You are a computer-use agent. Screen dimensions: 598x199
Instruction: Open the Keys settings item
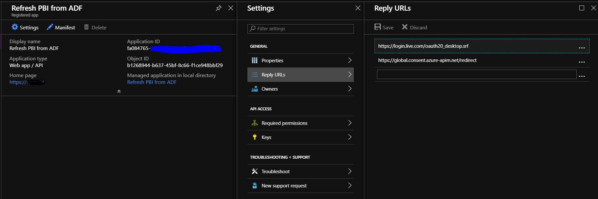[300, 137]
